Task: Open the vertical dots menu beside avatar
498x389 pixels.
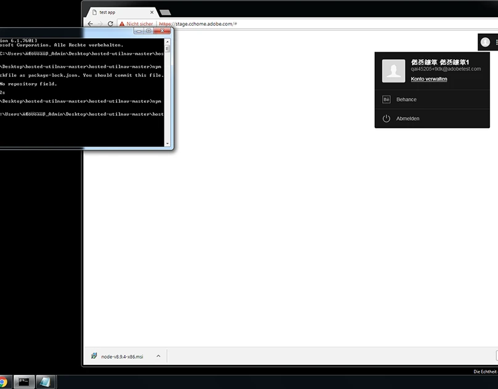Action: (496, 42)
